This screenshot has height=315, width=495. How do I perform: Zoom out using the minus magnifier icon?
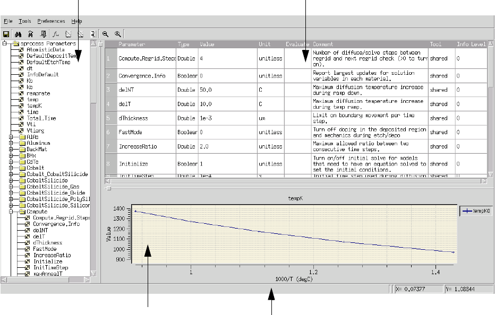pos(106,33)
